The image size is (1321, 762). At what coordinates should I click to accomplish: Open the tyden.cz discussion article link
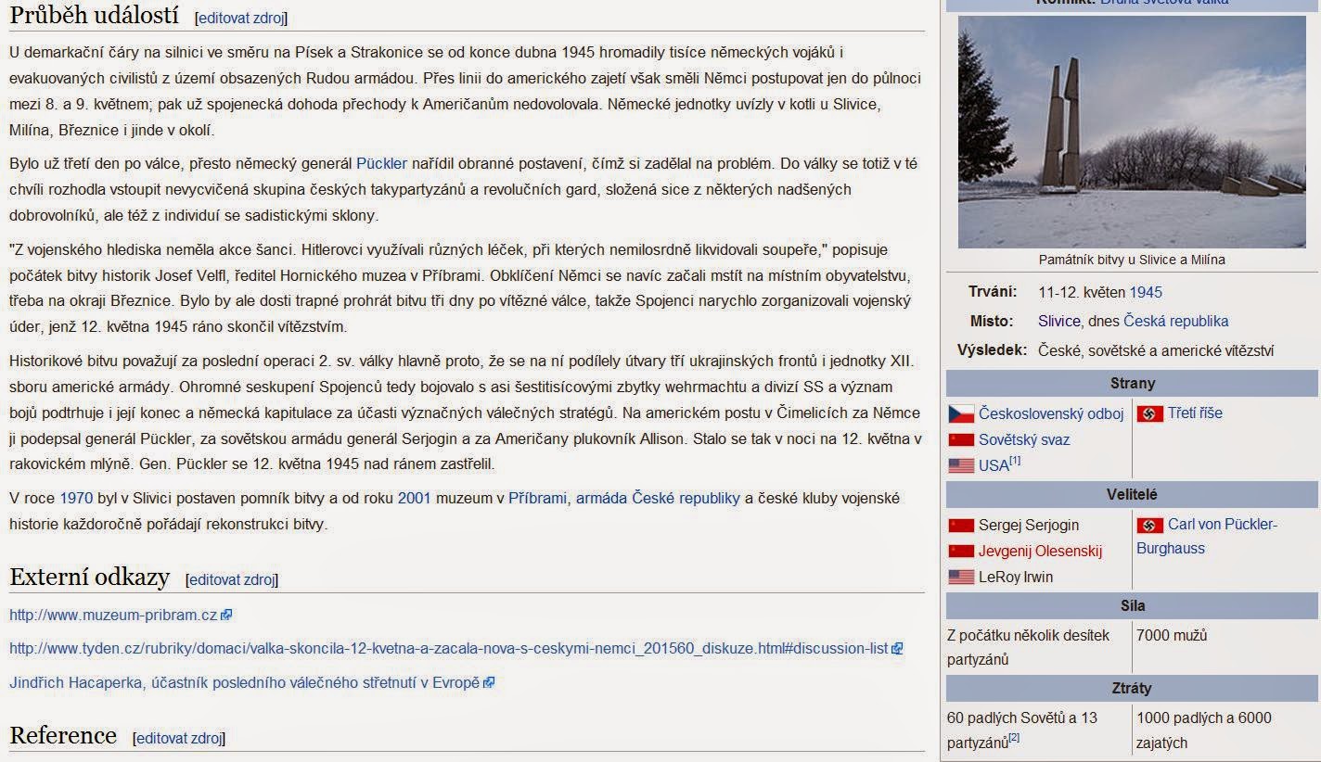pyautogui.click(x=449, y=649)
